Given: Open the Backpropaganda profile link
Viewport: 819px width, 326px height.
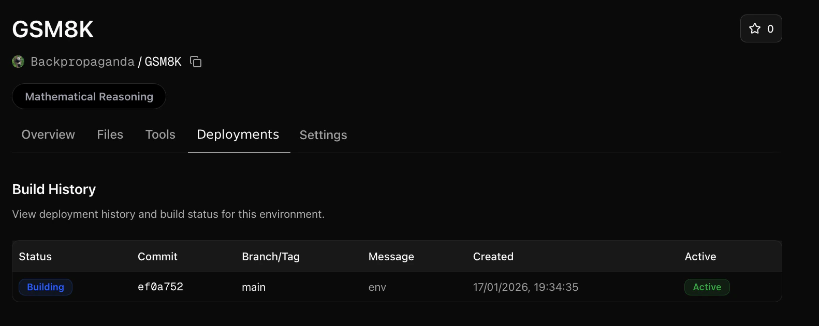Looking at the screenshot, I should pos(83,62).
